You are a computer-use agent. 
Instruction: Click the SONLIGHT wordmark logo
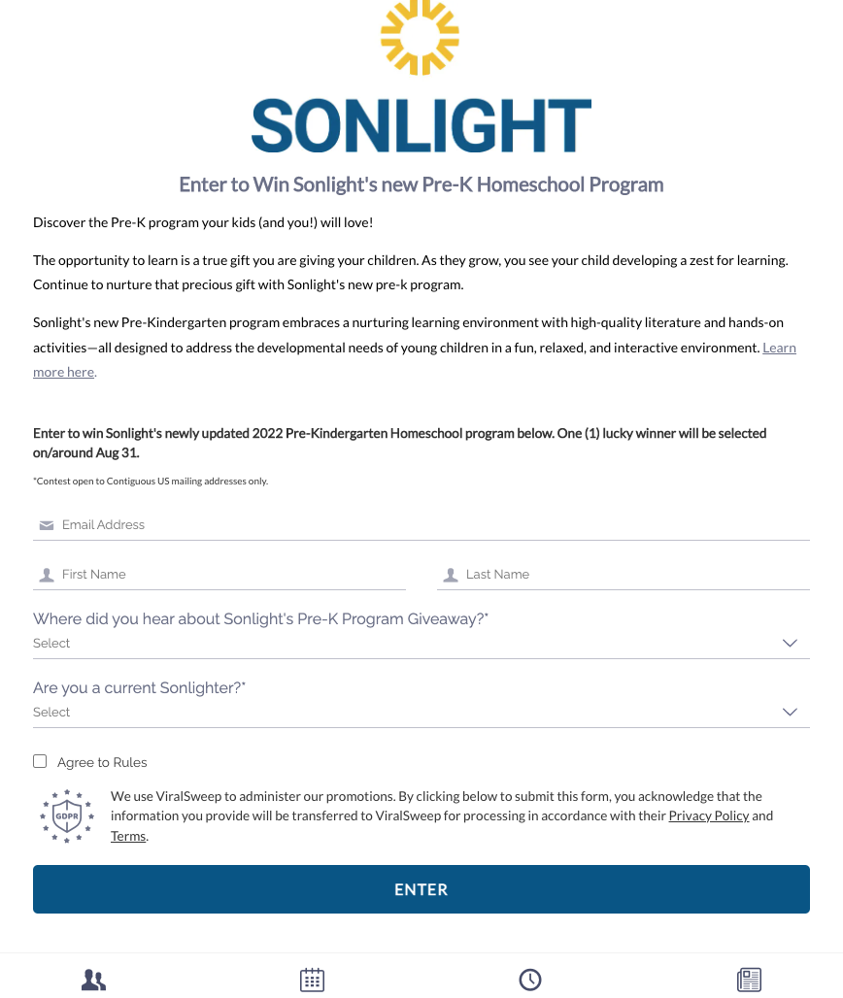click(x=421, y=127)
